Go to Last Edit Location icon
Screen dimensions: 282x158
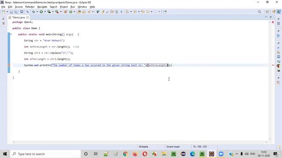pos(143,12)
